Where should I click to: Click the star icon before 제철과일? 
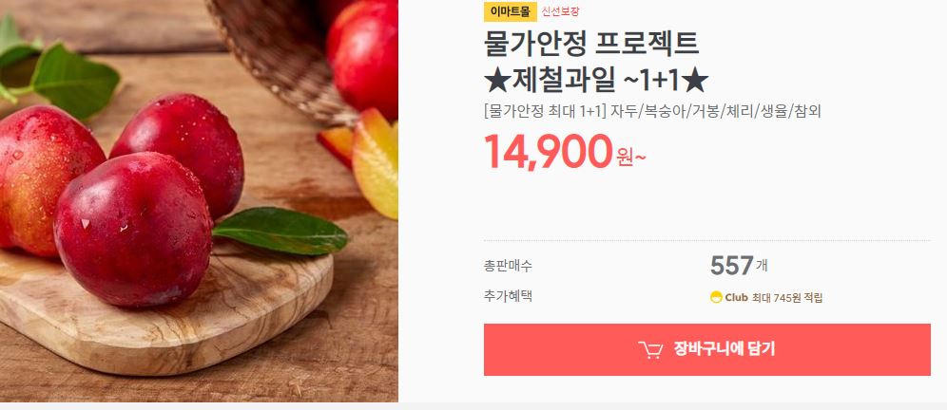tap(495, 80)
